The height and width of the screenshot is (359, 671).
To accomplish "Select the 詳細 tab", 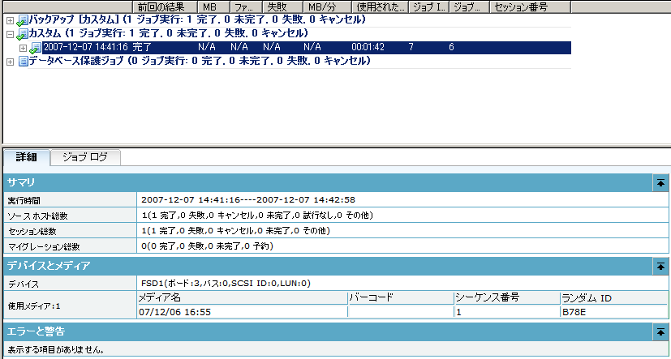I will point(27,157).
